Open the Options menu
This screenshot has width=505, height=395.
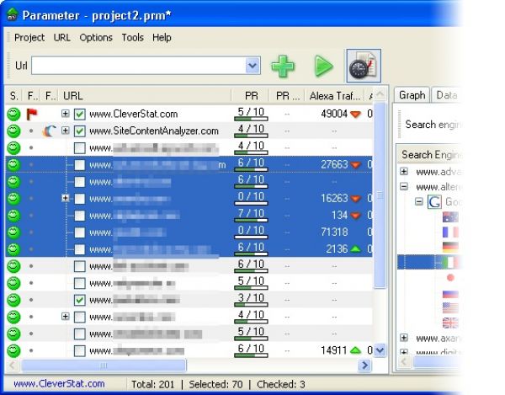[x=96, y=37]
